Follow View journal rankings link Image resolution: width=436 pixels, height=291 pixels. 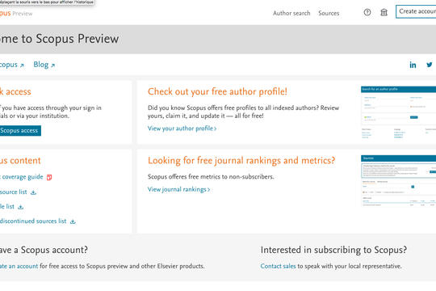[178, 189]
